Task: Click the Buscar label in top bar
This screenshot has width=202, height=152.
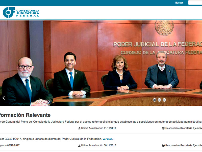Action: click(179, 3)
